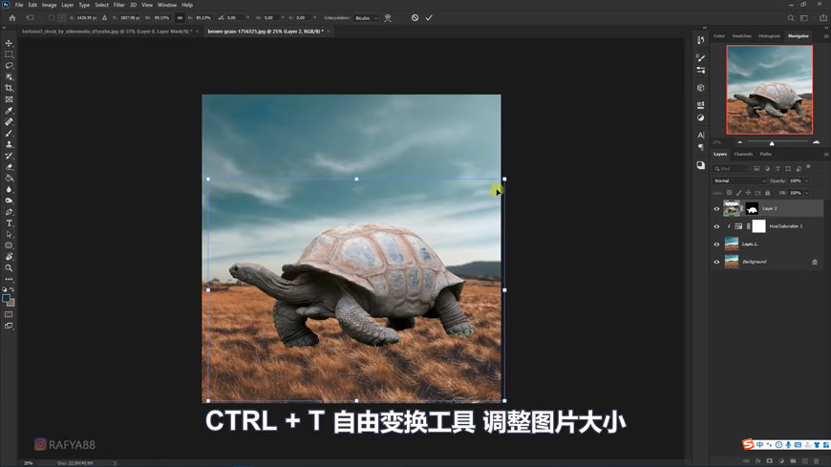Toggle the maintain aspect ratio link
The image size is (831, 467).
[180, 18]
